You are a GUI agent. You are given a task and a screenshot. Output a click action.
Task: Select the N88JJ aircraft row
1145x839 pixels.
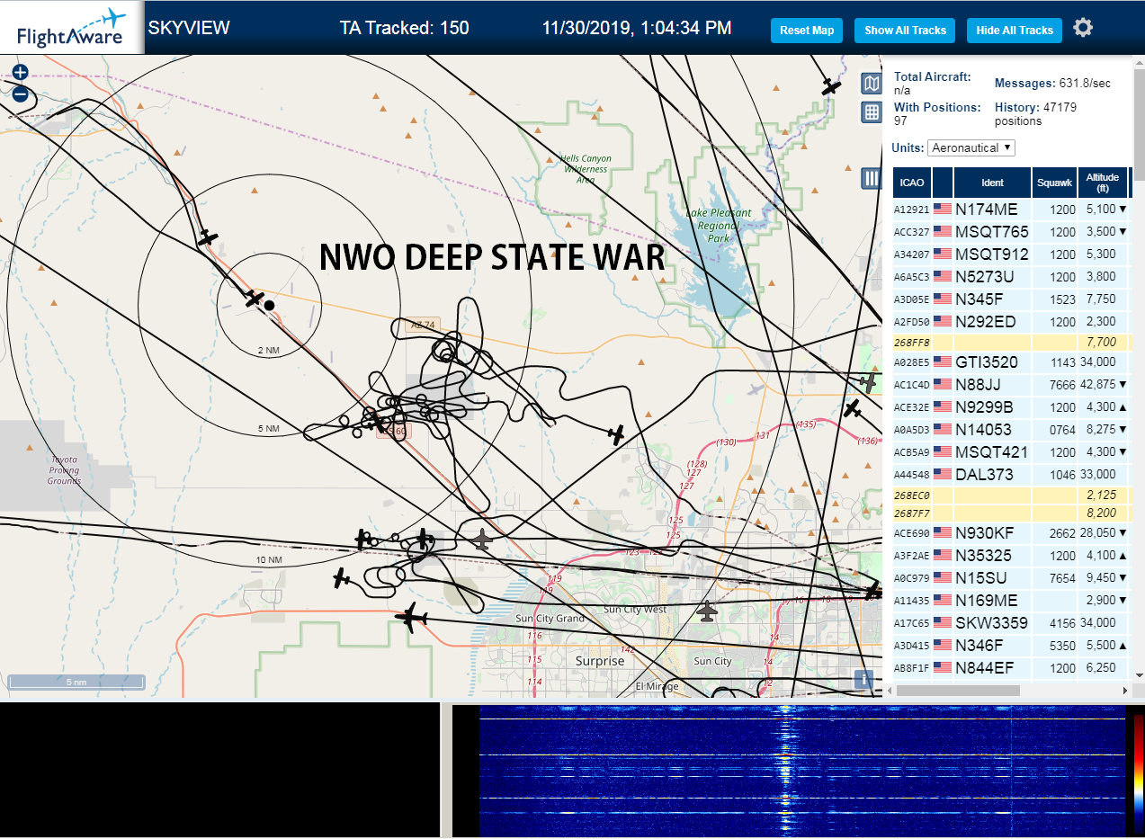1012,385
